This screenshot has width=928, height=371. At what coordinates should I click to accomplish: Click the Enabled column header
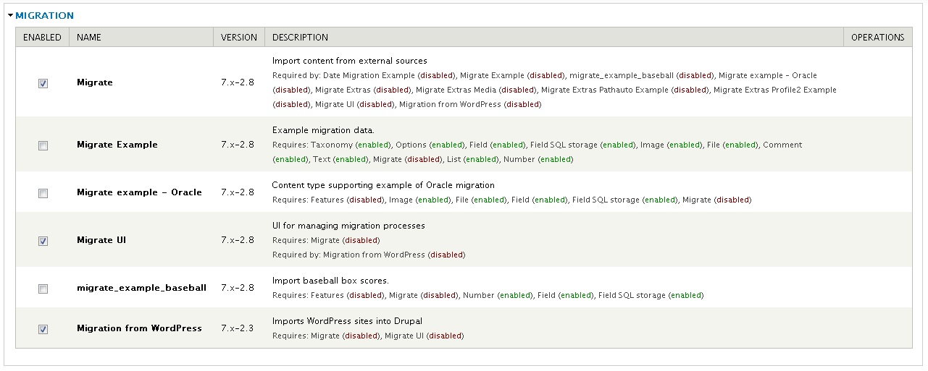[42, 38]
